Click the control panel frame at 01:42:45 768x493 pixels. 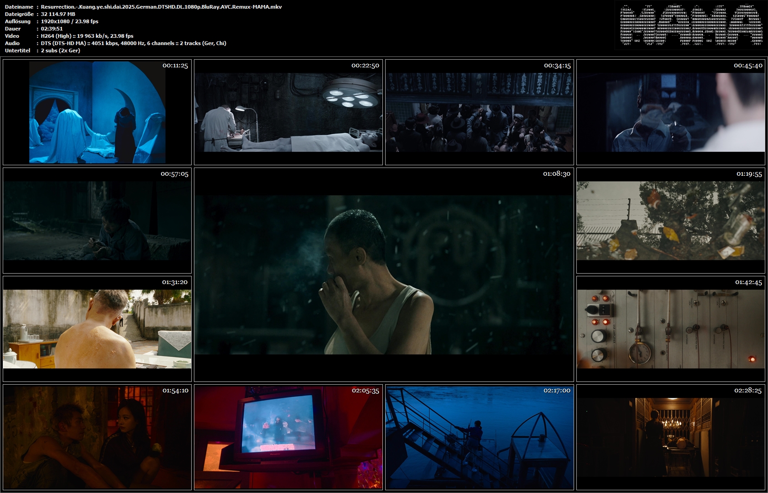(x=671, y=329)
